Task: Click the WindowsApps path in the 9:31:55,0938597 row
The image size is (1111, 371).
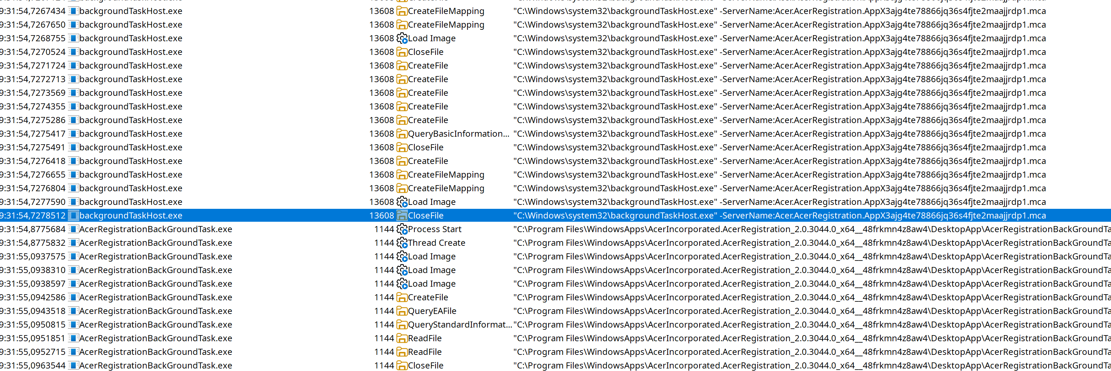Action: pos(812,284)
